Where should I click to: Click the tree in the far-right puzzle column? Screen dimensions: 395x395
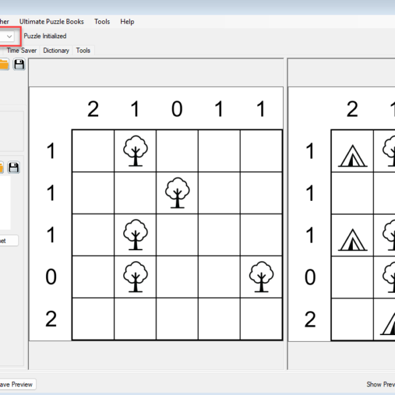(x=261, y=276)
